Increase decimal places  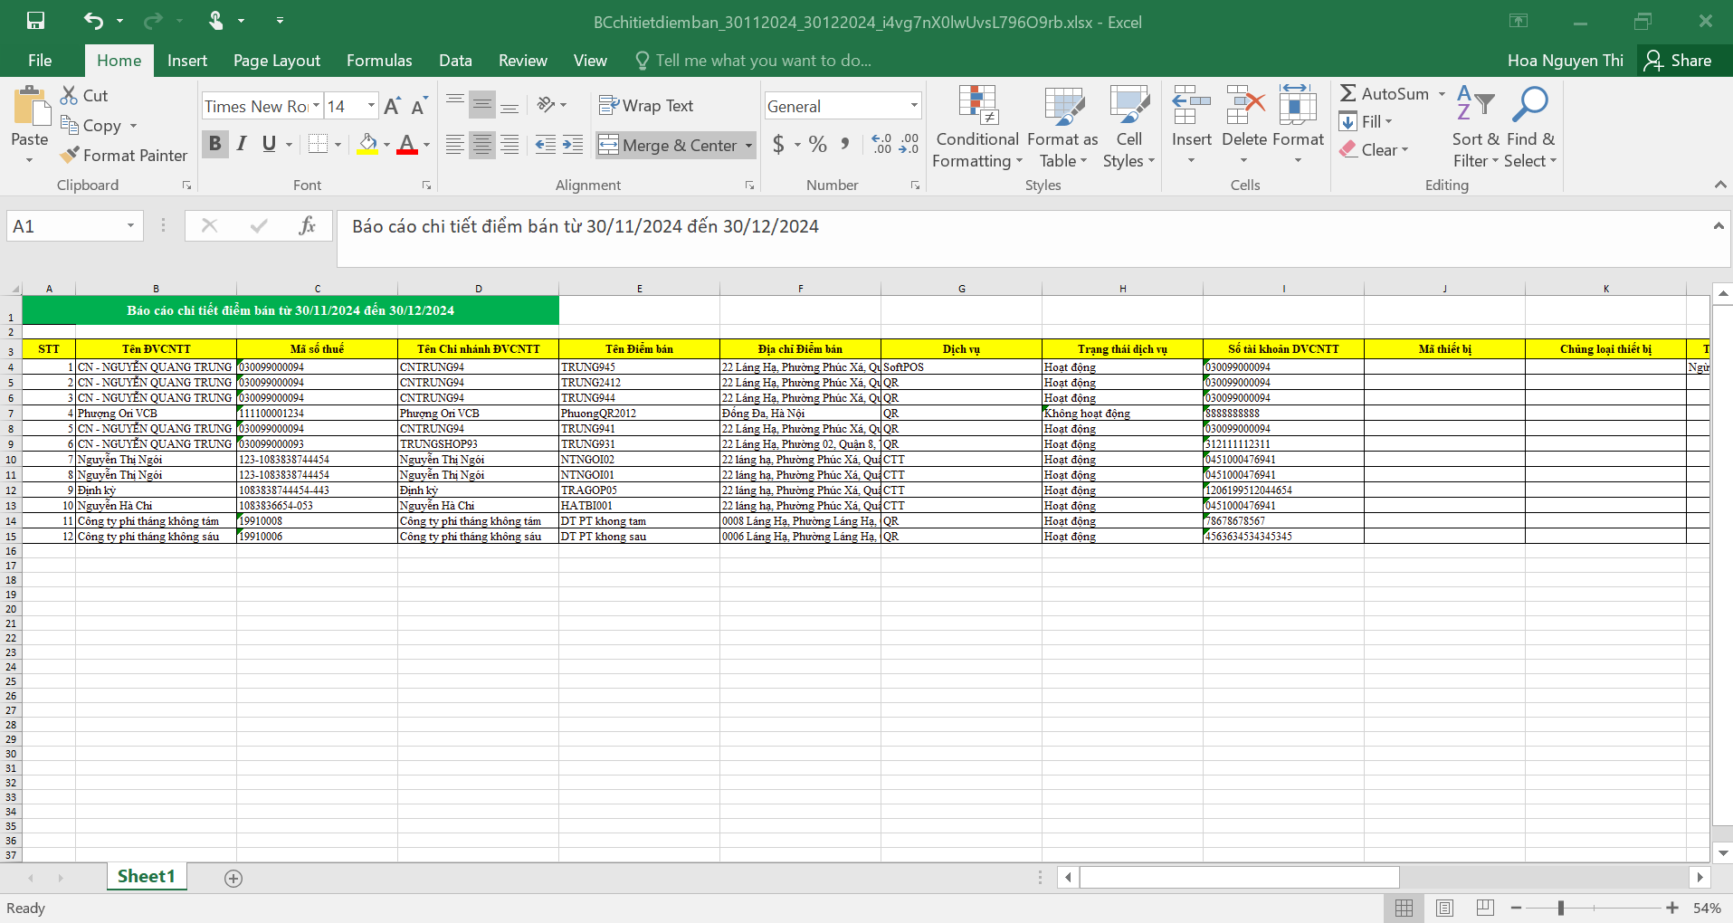(881, 144)
